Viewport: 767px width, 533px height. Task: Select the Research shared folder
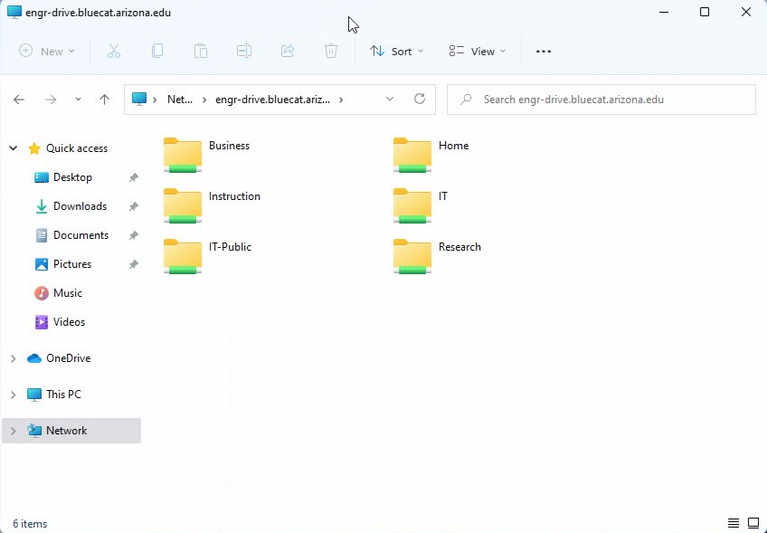(437, 256)
